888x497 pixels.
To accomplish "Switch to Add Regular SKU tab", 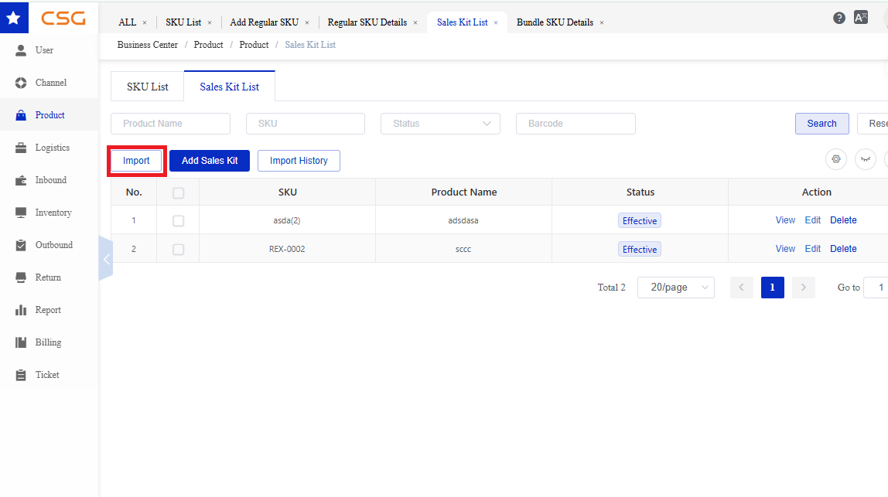I will [x=264, y=22].
